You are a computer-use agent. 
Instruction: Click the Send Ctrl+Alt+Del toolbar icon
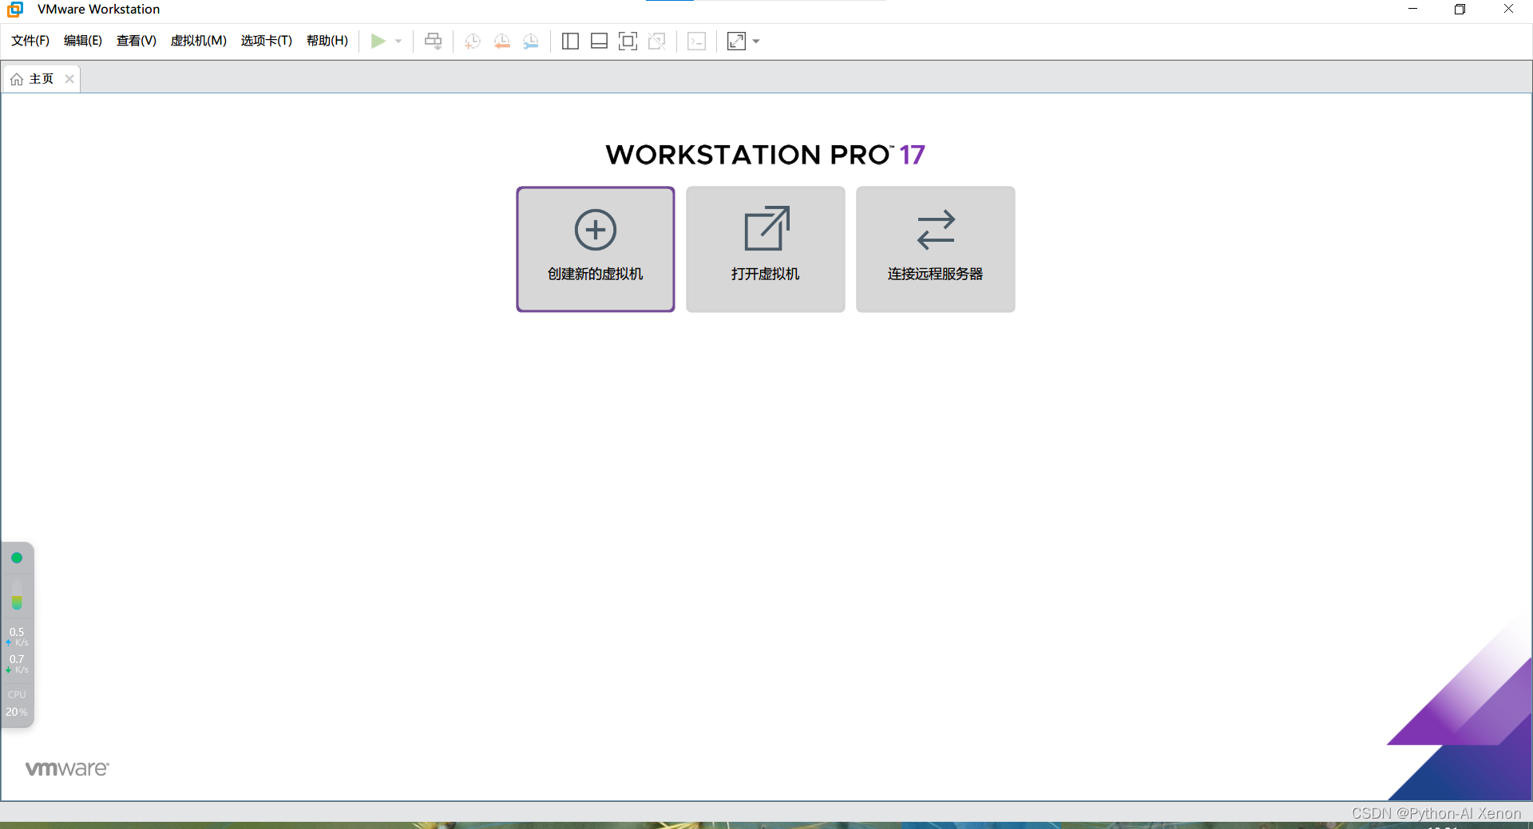tap(433, 41)
